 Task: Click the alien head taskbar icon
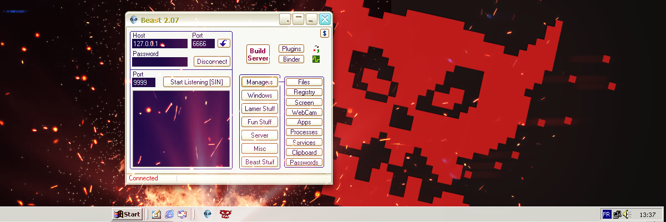coord(207,214)
